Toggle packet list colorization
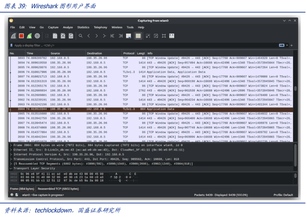The image size is (307, 217). point(138,36)
